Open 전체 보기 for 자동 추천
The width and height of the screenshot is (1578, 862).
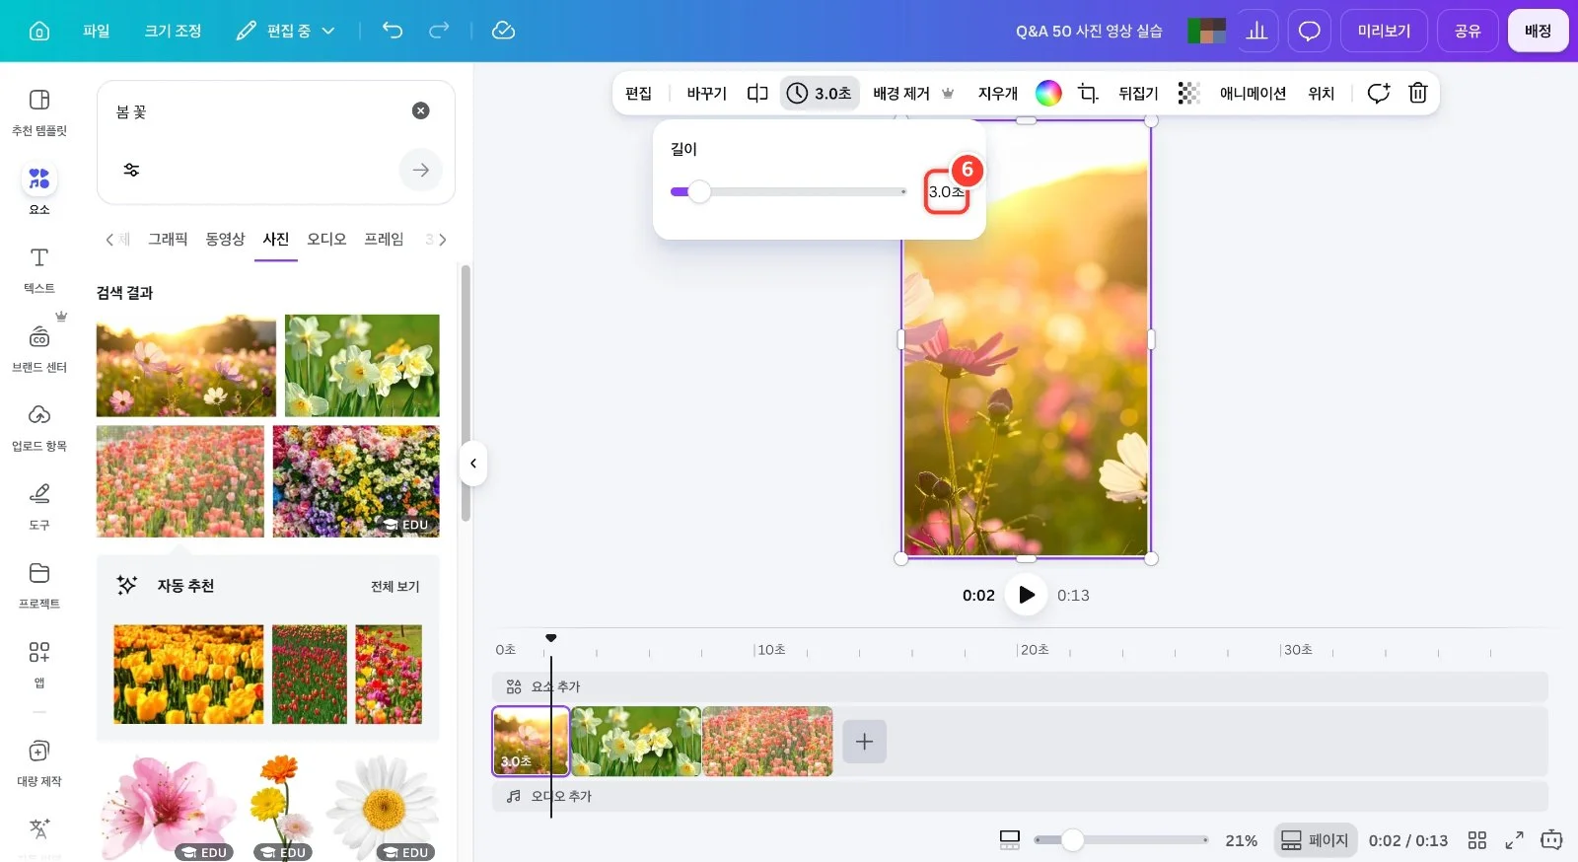click(394, 586)
